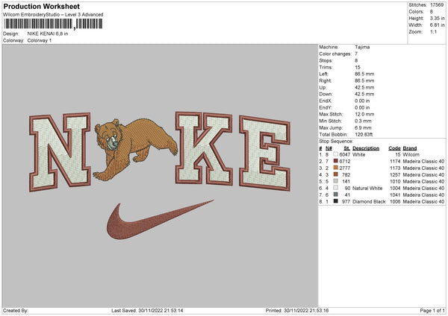Select the dark red 6712 thread swatch
The image size is (448, 316).
(336, 161)
